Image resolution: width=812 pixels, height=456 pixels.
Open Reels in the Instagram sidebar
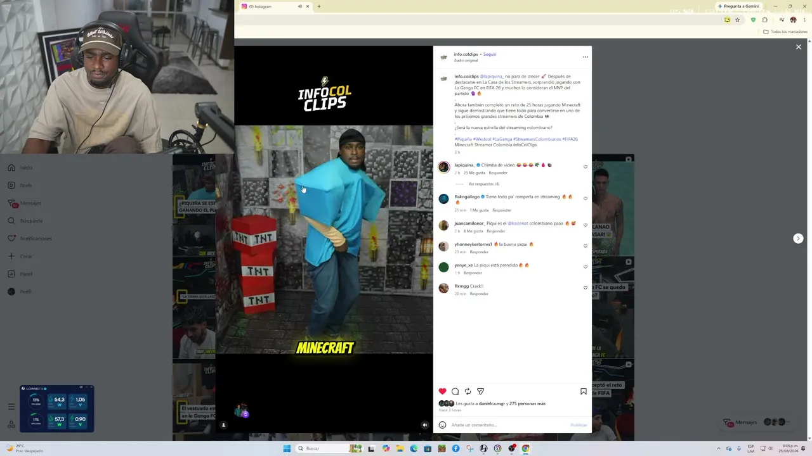[x=20, y=186]
